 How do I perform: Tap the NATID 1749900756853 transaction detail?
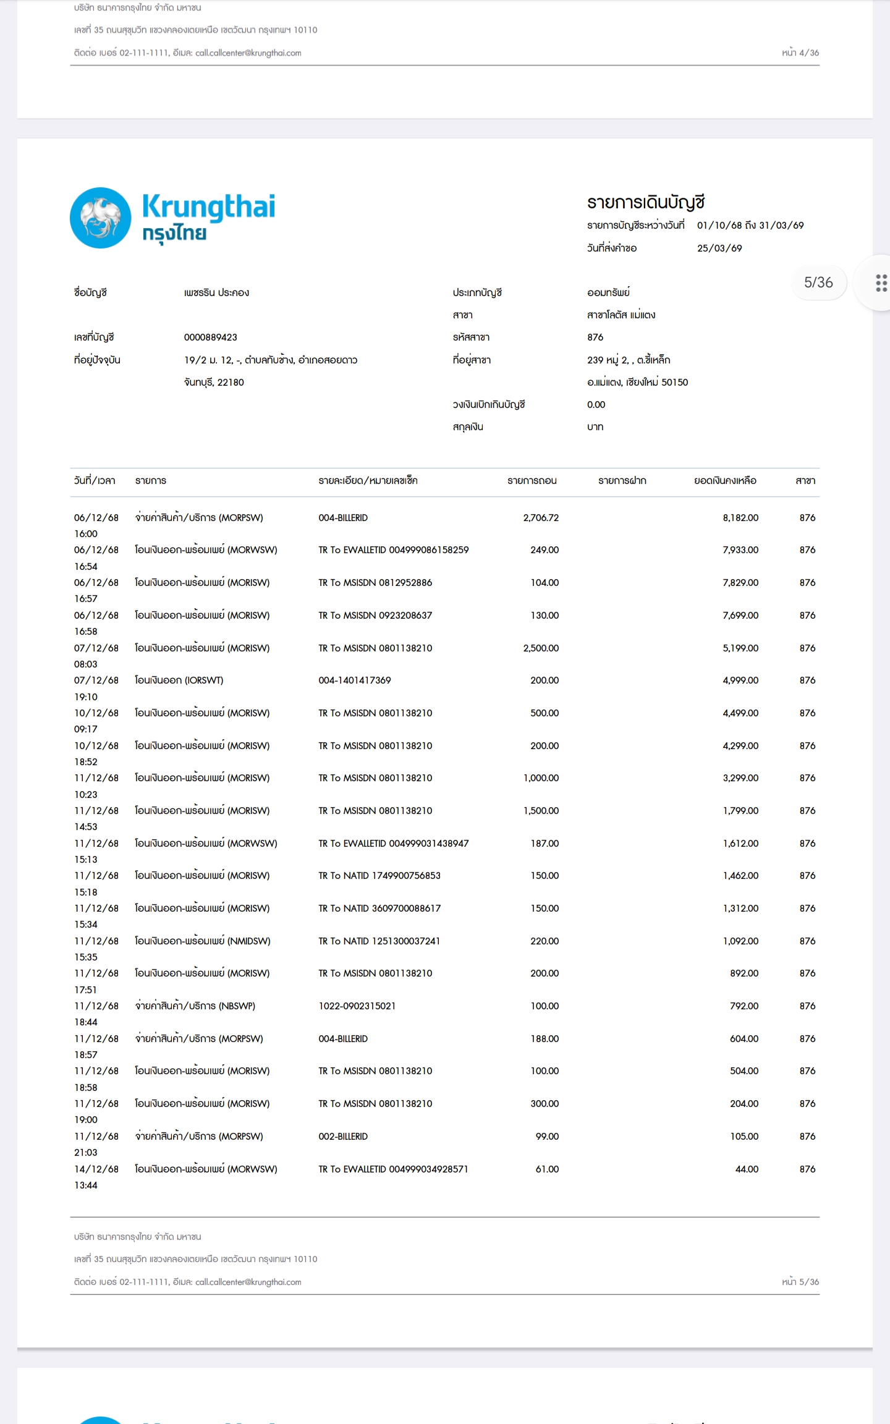(379, 876)
